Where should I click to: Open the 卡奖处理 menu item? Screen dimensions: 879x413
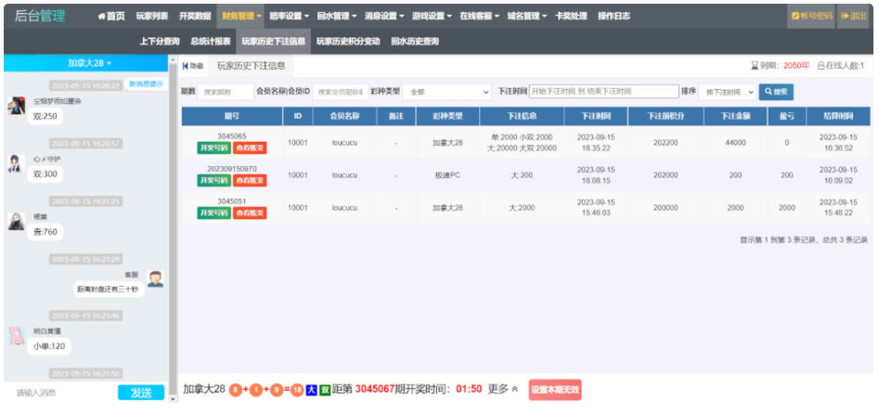pyautogui.click(x=571, y=17)
